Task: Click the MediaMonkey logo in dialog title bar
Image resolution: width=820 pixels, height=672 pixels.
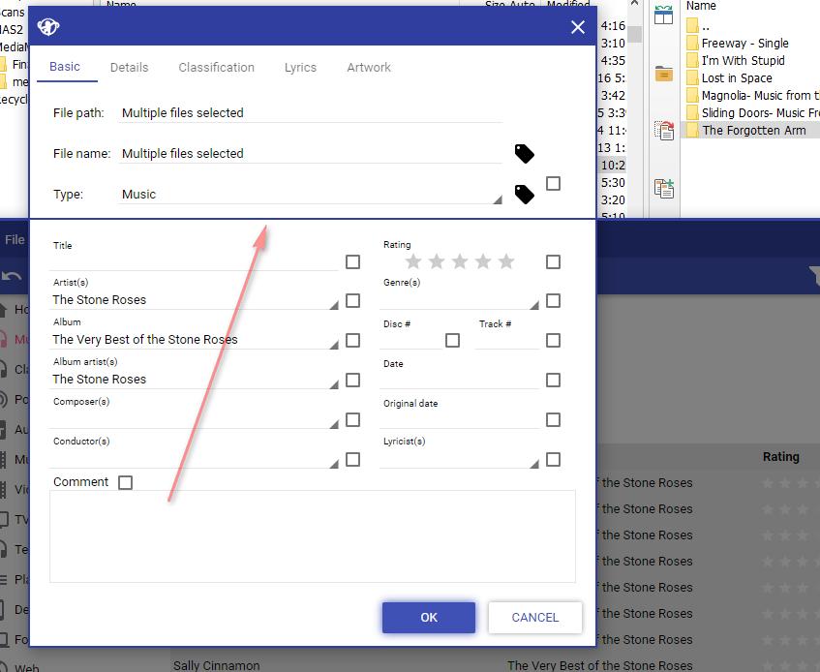Action: 48,27
